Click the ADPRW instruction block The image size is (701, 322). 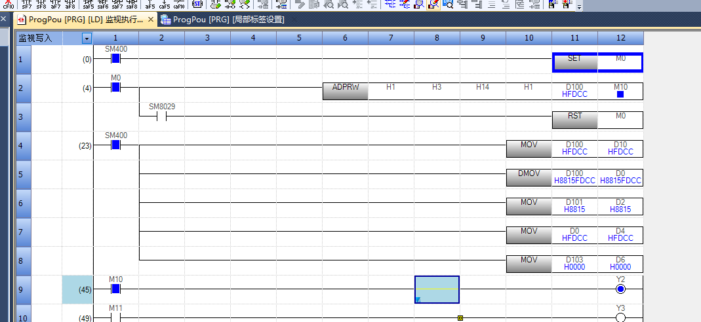point(345,91)
